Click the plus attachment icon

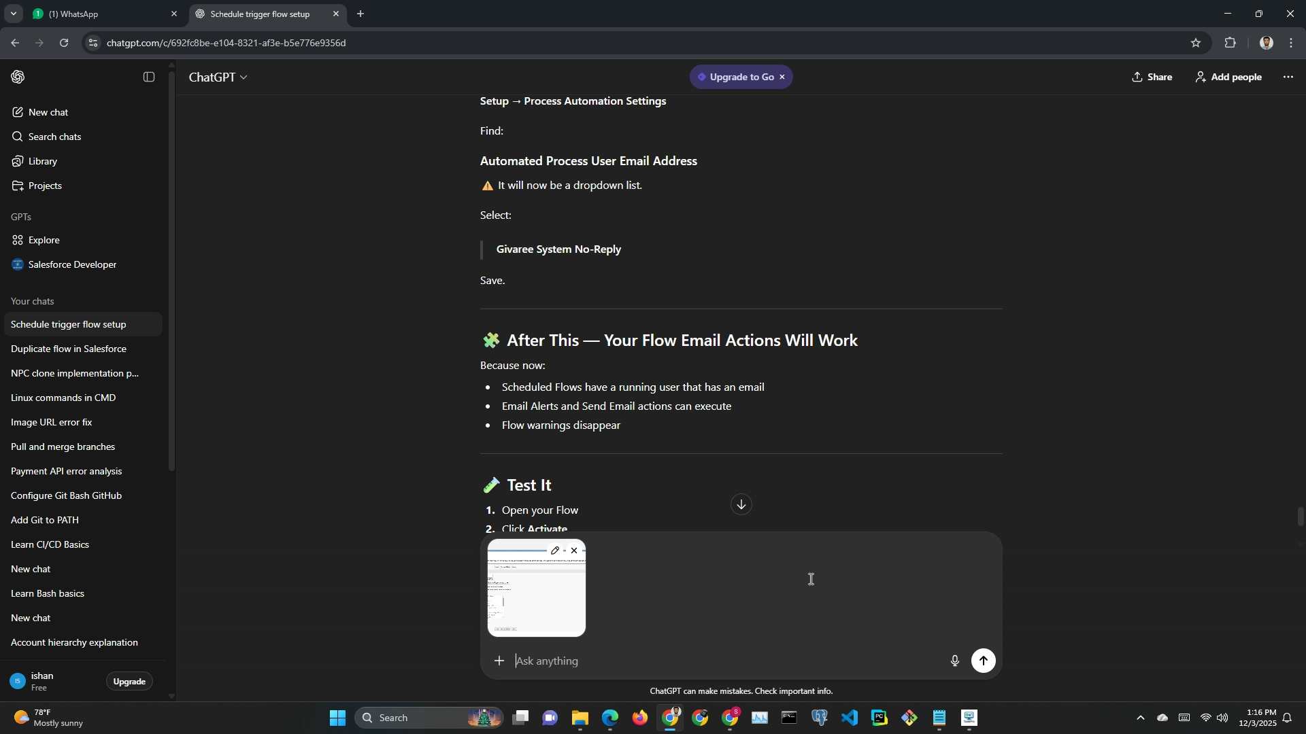point(499,661)
